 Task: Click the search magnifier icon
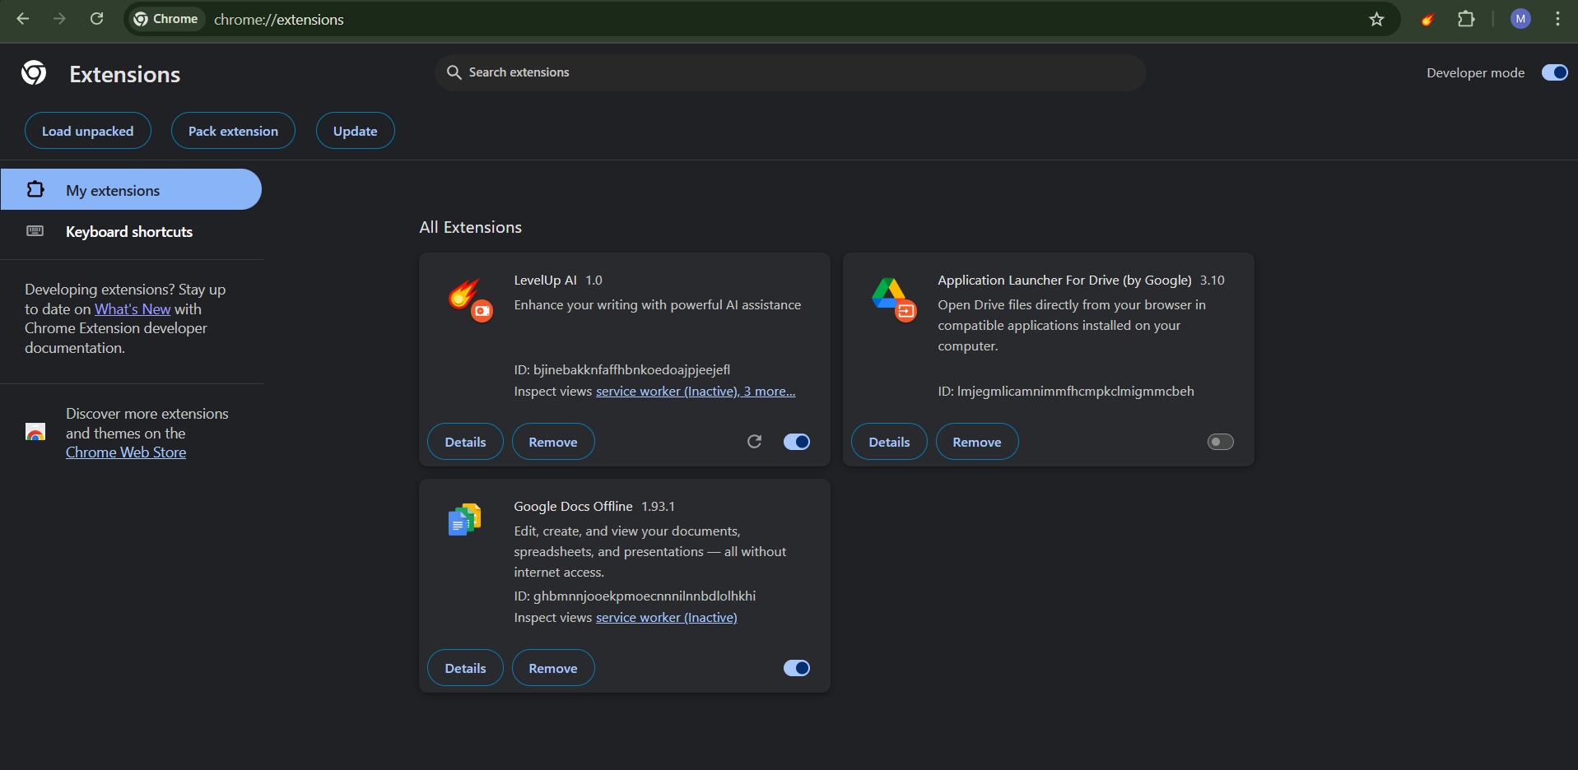point(454,72)
